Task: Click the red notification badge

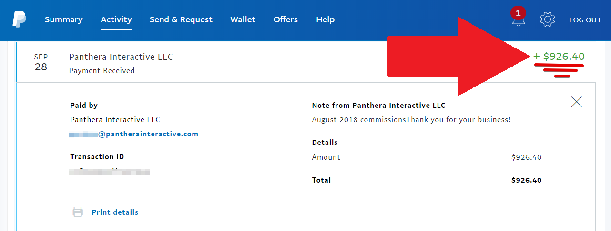Action: (x=518, y=13)
